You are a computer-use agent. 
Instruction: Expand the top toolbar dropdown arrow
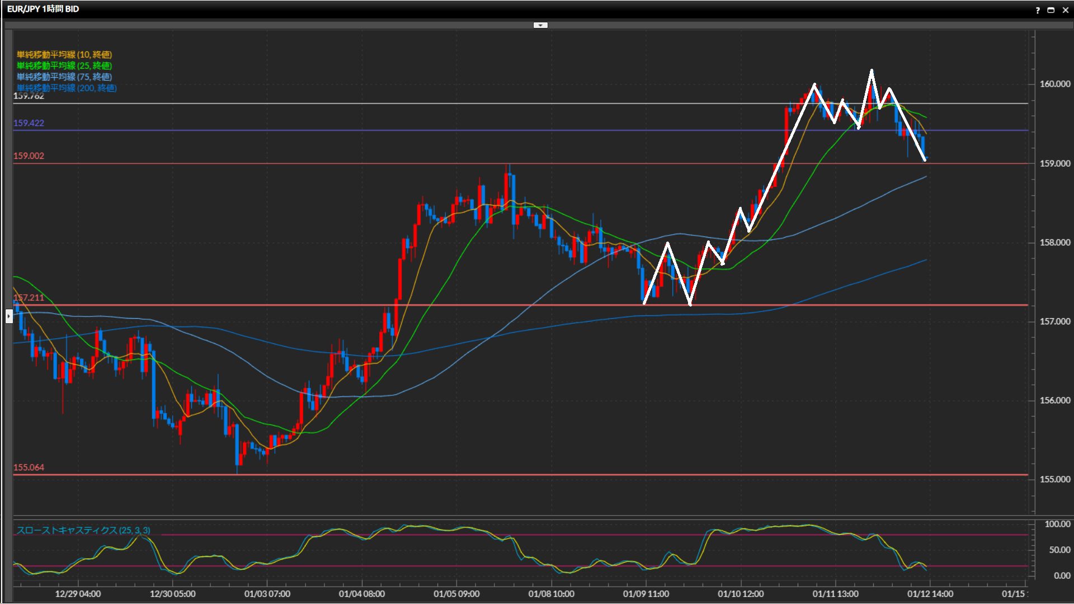coord(540,25)
